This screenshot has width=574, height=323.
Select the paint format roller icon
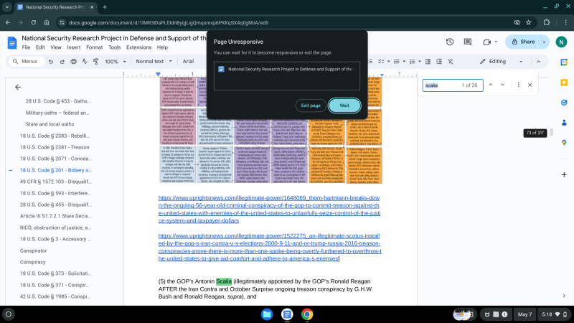point(88,62)
